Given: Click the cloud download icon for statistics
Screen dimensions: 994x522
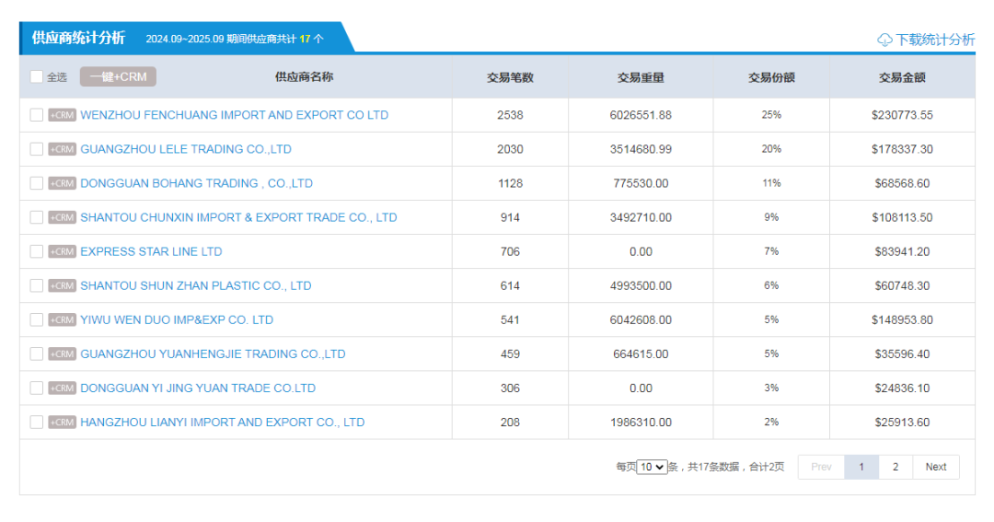Looking at the screenshot, I should [x=884, y=40].
